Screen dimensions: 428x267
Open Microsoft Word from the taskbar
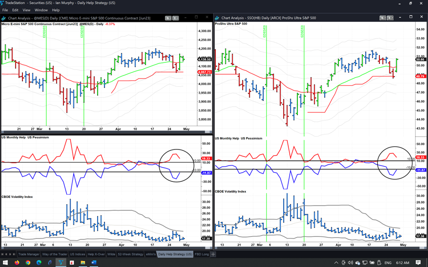click(94, 262)
